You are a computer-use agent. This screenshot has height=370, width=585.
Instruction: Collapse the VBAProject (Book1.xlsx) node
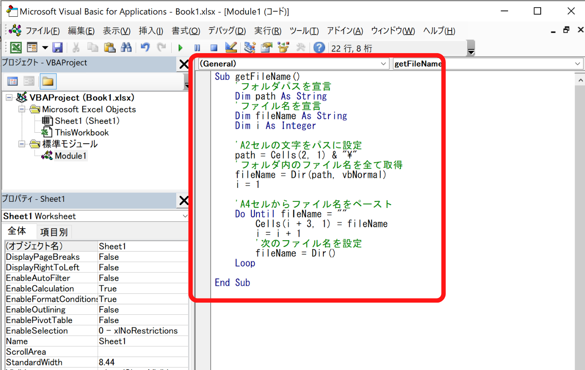(x=9, y=98)
